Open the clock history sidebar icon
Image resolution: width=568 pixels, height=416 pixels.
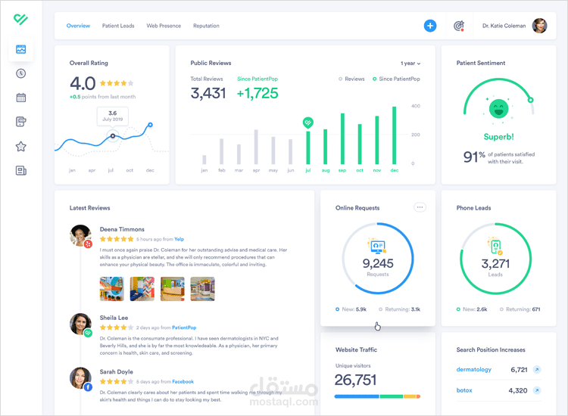click(x=21, y=73)
